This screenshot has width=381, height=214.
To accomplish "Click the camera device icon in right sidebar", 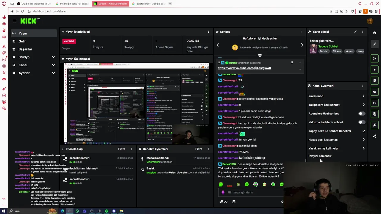I will click(374, 114).
